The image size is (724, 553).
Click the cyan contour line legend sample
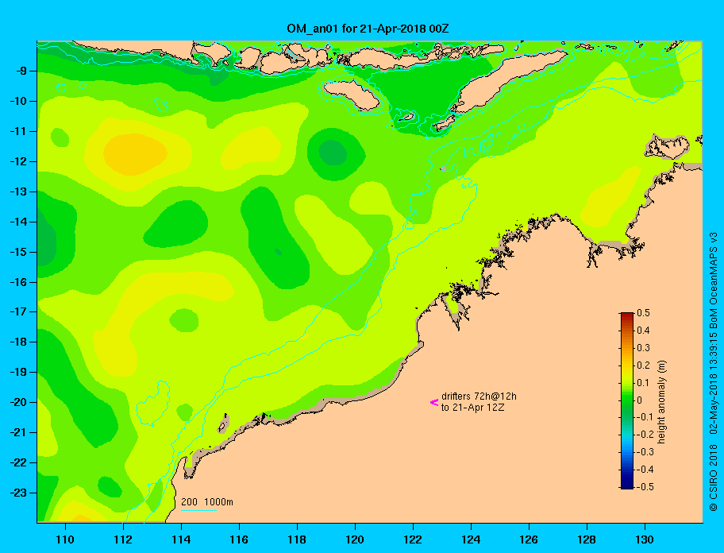tap(198, 510)
